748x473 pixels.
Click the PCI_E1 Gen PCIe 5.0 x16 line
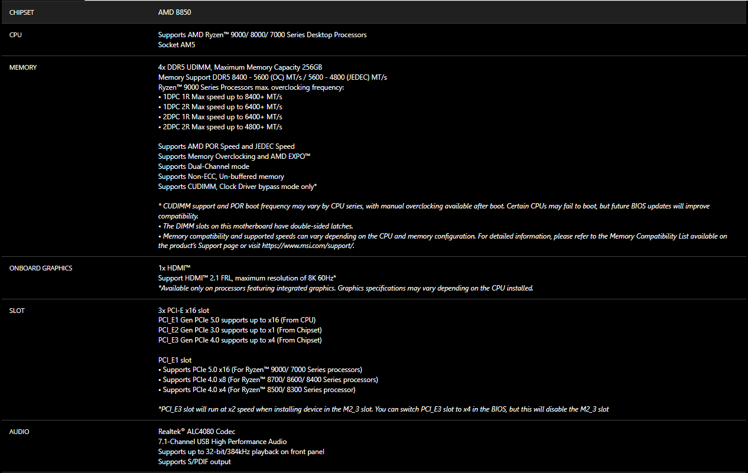(x=237, y=320)
